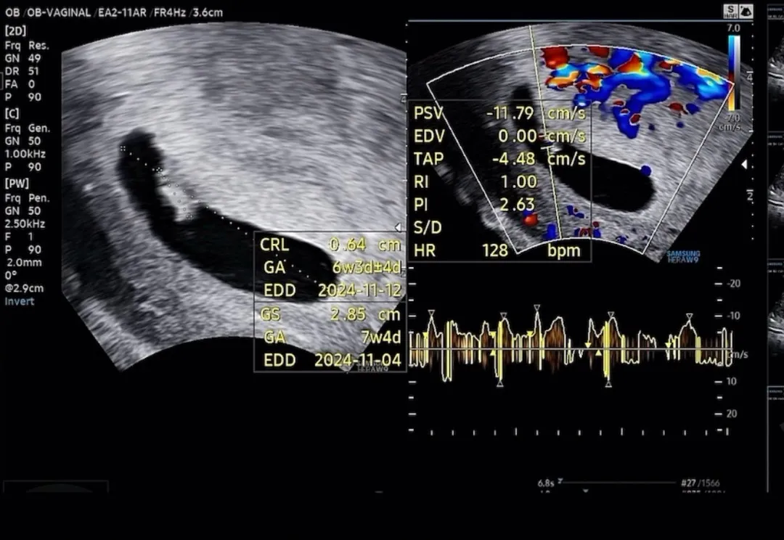This screenshot has width=784, height=540.
Task: Click the 1.00kHz color PRF value
Action: tap(25, 155)
